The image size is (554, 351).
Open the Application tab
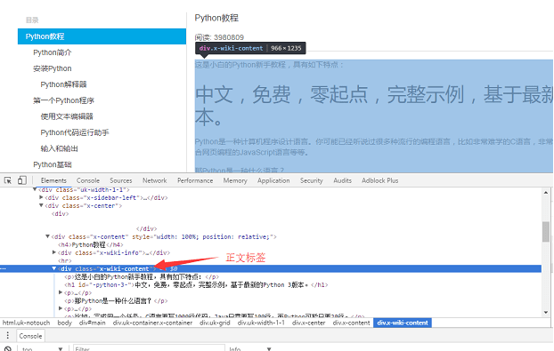click(273, 180)
